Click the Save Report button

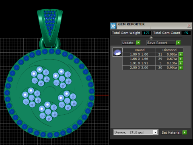[x=161, y=43]
